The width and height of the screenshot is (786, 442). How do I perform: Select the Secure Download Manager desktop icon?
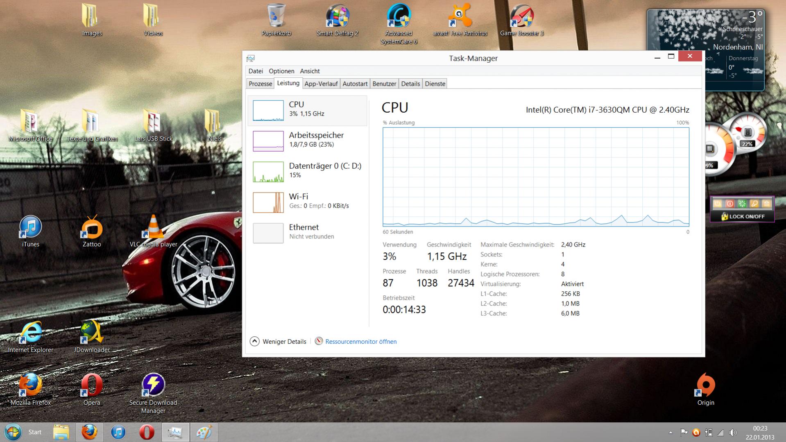[153, 393]
